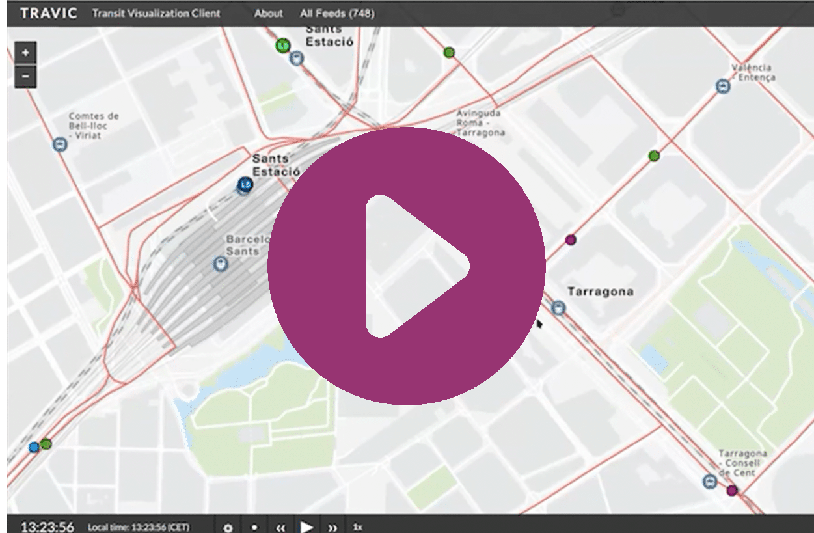The image size is (814, 533).
Task: Click the Transit Visualization Client title
Action: (156, 13)
